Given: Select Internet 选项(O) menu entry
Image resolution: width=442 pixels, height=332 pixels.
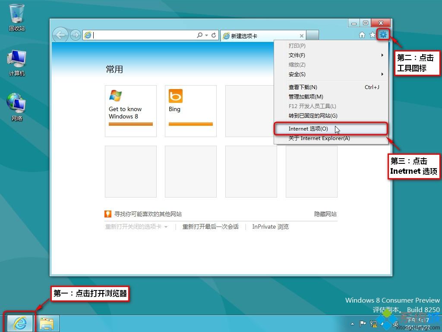Looking at the screenshot, I should [331, 129].
